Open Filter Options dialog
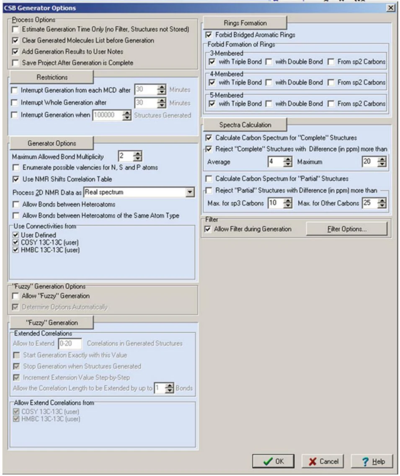The image size is (400, 476). [x=346, y=229]
